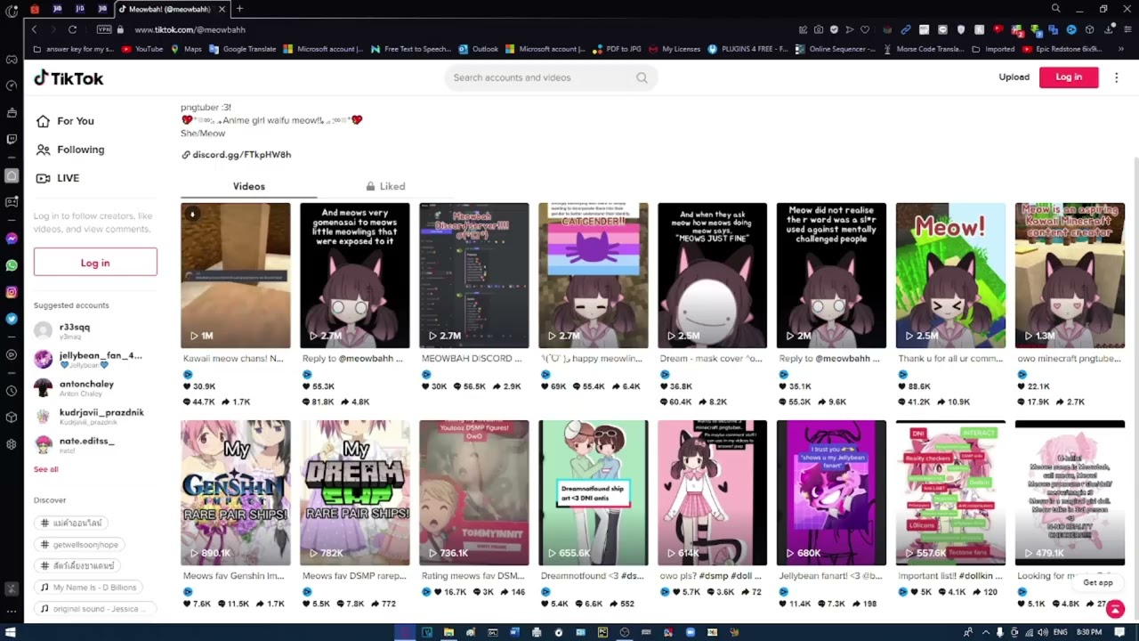Open the Outlook bookmark
The width and height of the screenshot is (1139, 641).
click(x=479, y=49)
